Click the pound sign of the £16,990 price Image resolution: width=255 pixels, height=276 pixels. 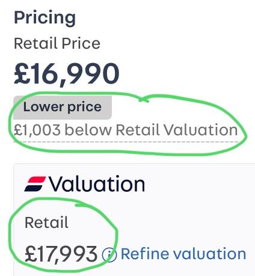[22, 73]
